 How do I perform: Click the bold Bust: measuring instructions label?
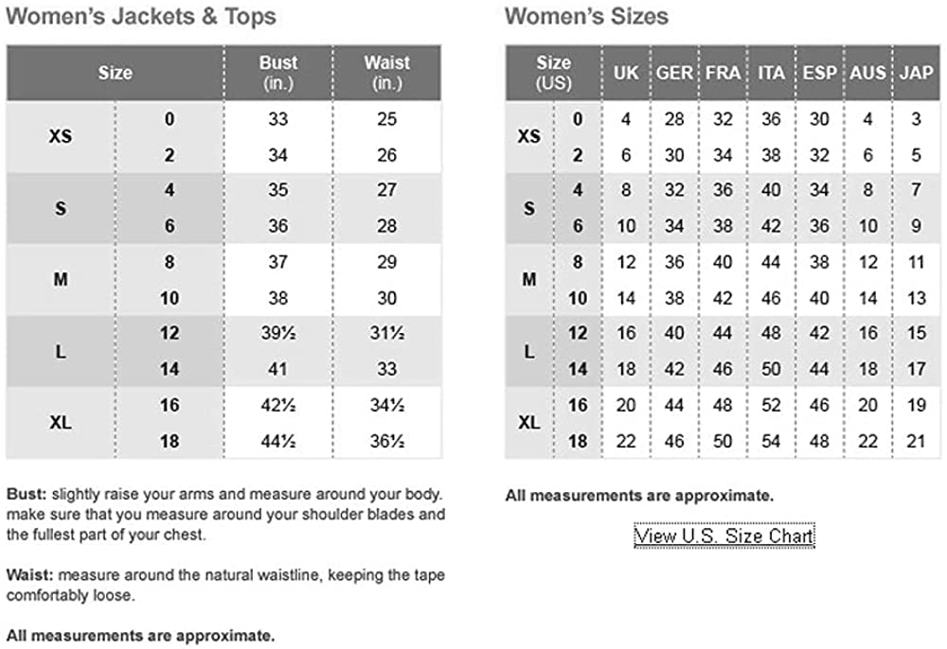[x=27, y=494]
